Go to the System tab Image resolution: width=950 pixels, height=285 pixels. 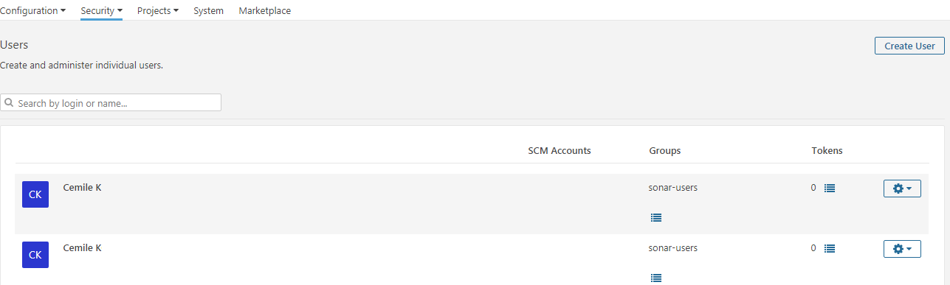[209, 11]
